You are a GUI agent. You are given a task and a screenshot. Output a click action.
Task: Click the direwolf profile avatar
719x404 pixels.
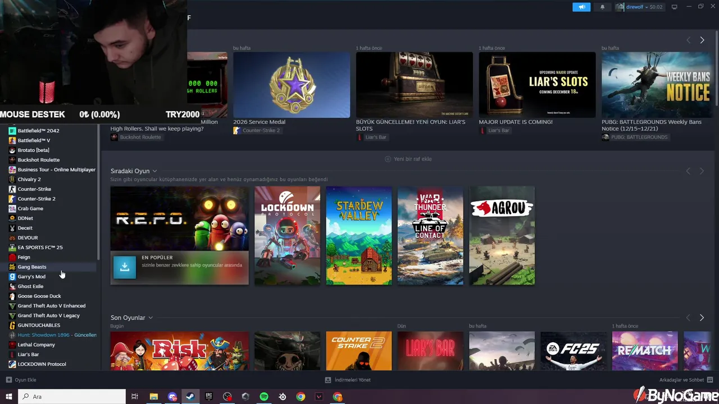(620, 7)
